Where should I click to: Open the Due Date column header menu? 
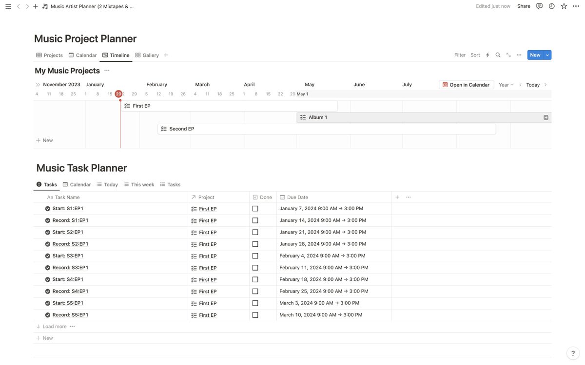tap(334, 197)
